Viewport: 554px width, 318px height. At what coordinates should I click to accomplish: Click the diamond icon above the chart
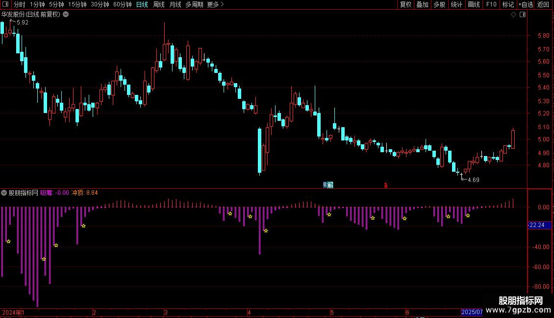pyautogui.click(x=514, y=15)
